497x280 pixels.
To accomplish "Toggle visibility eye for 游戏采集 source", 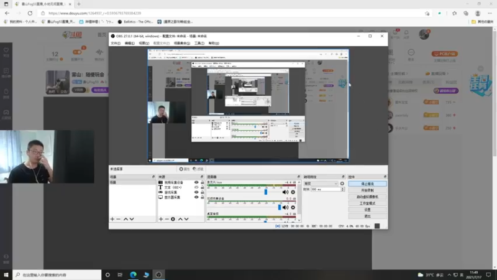I will tap(196, 192).
